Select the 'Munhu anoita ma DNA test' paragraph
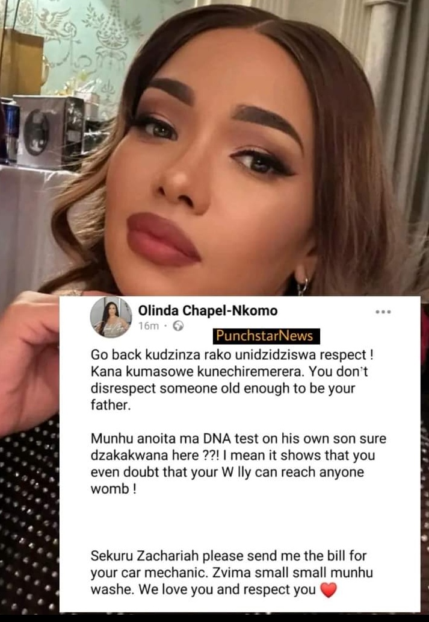Screen dimensions: 429x622 (x=238, y=463)
